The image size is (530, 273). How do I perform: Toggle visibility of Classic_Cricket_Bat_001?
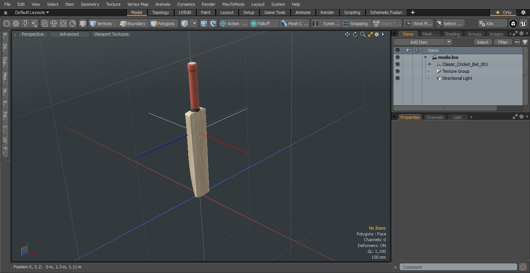click(397, 64)
